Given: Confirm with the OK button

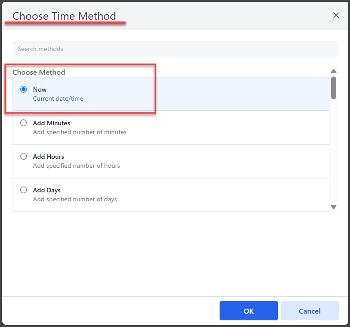Looking at the screenshot, I should coord(248,311).
